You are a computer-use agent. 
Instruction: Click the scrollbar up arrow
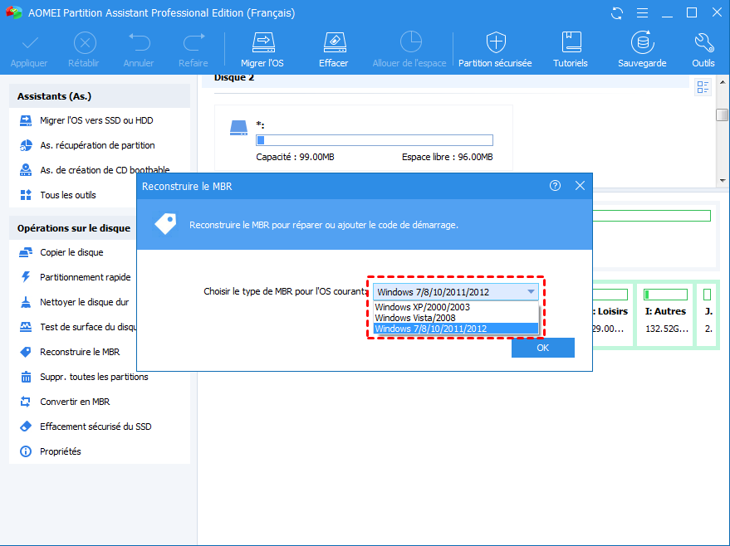tap(723, 82)
